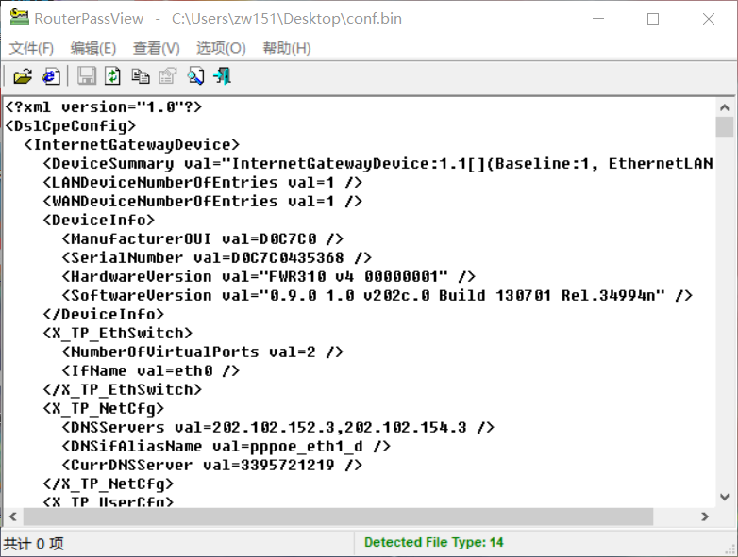Click the Detected File Type: 14 status text
This screenshot has height=557, width=738.
433,543
